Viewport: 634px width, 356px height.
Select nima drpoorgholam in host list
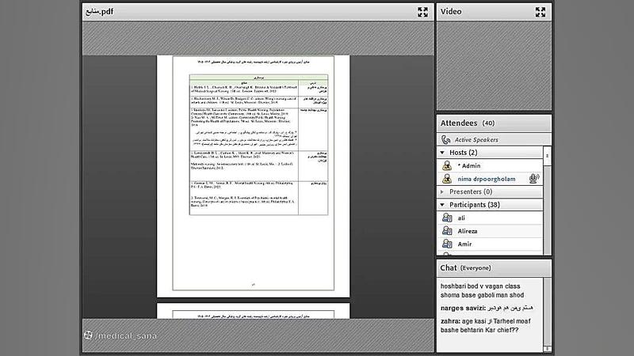tap(490, 179)
